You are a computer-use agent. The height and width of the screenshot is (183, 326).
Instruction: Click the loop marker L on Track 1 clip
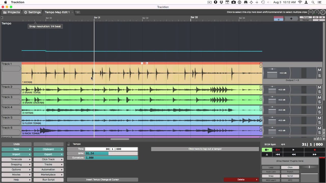point(147,63)
